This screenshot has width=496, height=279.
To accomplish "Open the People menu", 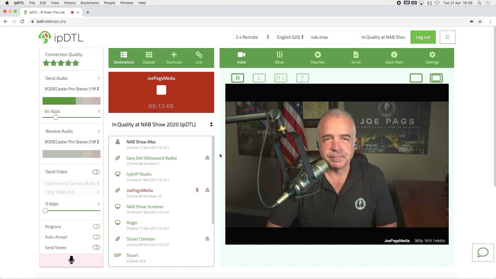I will tap(110, 3).
